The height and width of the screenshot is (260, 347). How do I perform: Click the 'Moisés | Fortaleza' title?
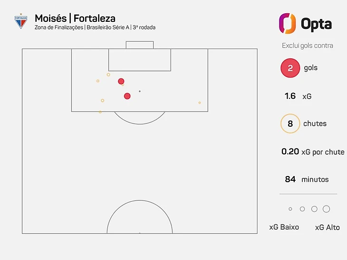pos(75,19)
